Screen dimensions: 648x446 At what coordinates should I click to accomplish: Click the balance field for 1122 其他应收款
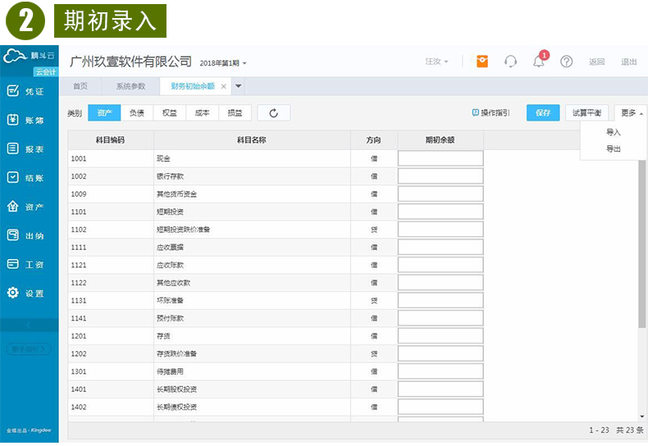[440, 283]
